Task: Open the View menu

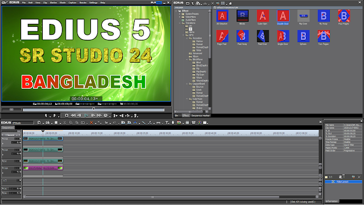Action: click(38, 2)
